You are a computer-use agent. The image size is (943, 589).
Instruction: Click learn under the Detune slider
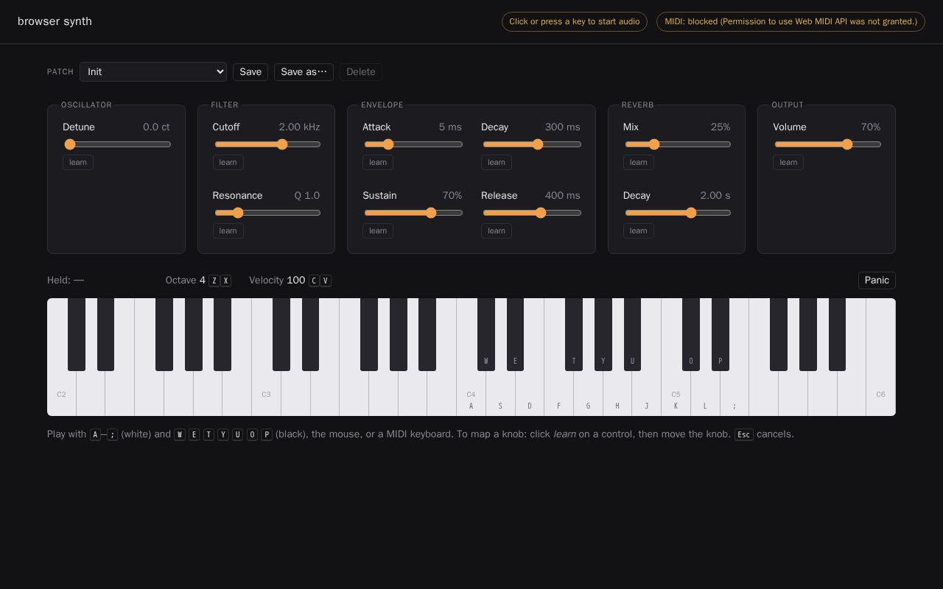tap(78, 162)
